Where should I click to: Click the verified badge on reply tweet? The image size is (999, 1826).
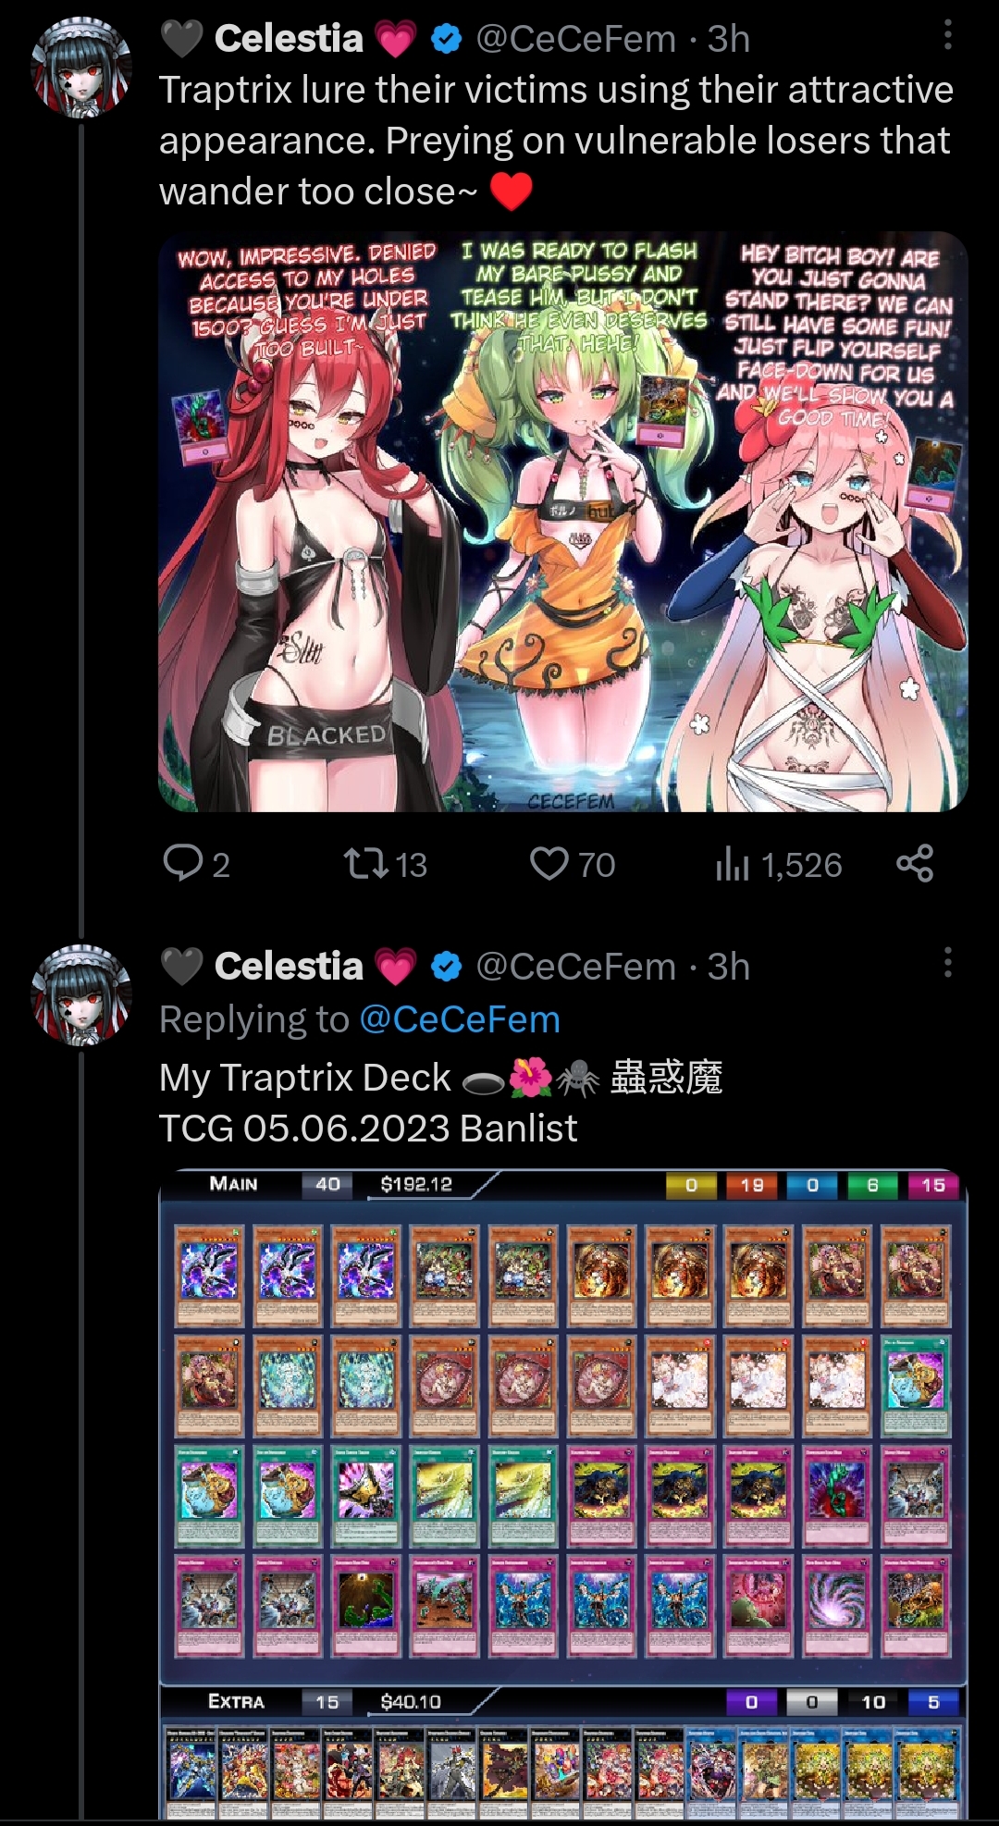tap(447, 967)
